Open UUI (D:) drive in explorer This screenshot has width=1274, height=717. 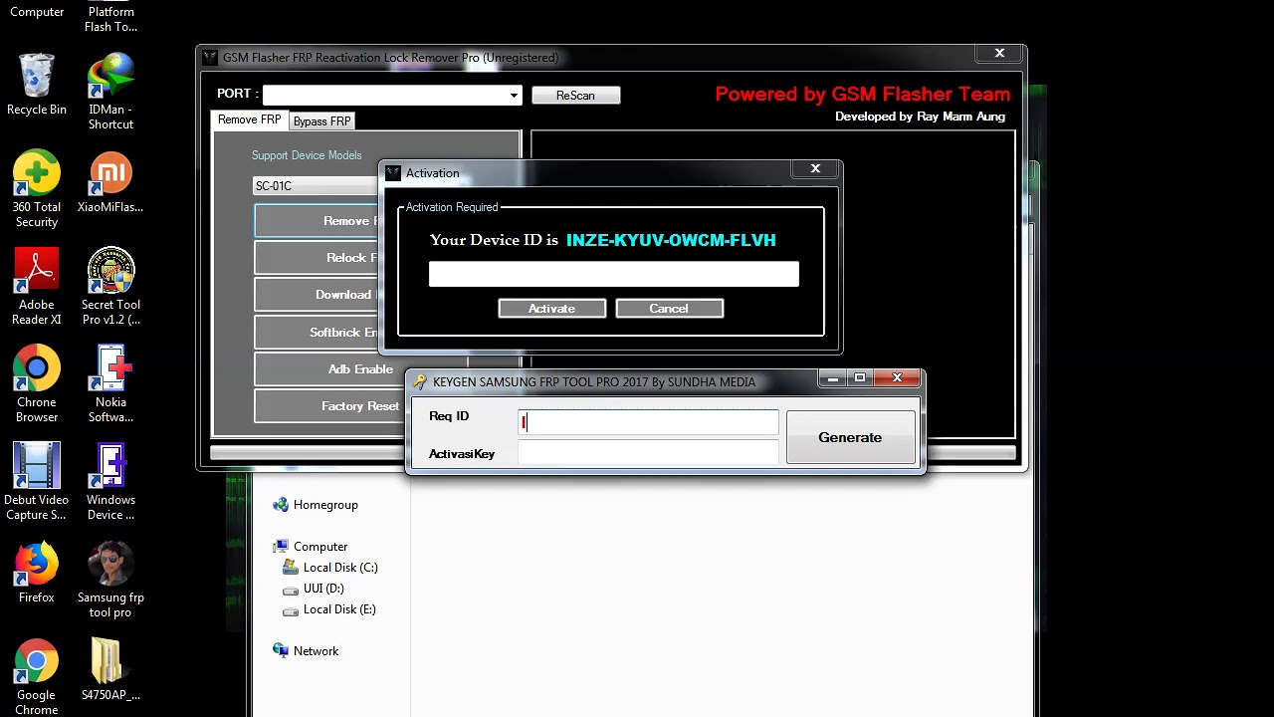click(323, 589)
